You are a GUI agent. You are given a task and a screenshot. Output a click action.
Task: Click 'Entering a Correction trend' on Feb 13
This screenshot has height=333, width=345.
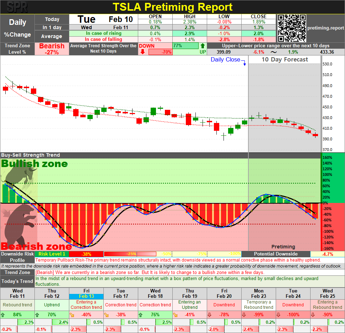click(x=86, y=305)
